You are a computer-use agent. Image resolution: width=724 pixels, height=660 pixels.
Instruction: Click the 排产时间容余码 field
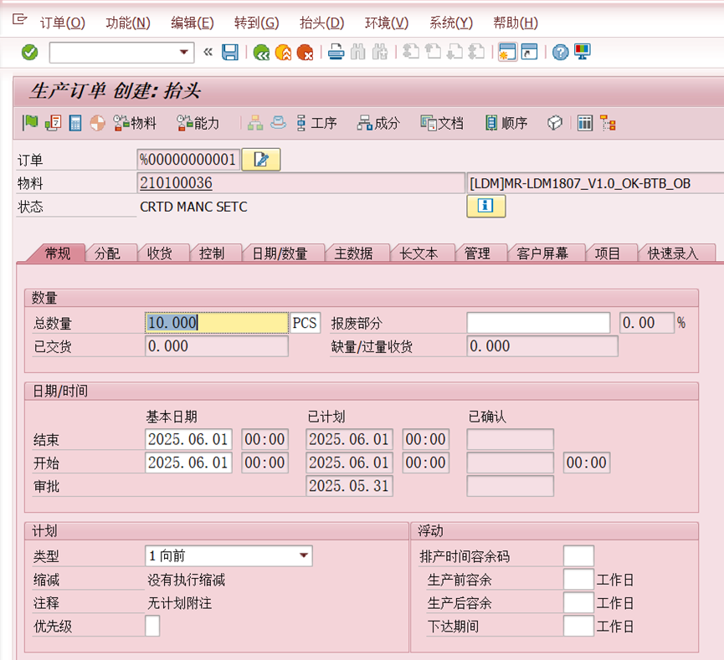[578, 555]
